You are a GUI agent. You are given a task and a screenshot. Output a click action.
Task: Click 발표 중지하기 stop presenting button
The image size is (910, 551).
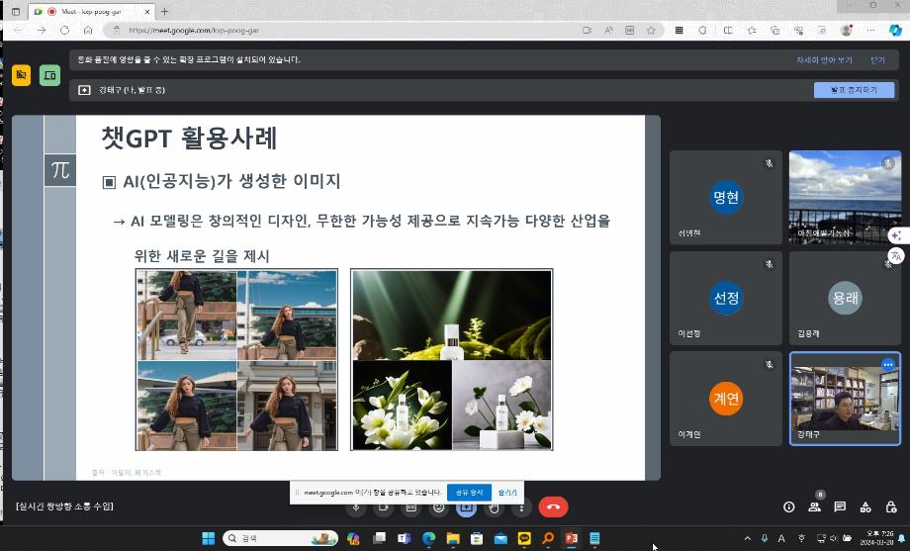854,90
